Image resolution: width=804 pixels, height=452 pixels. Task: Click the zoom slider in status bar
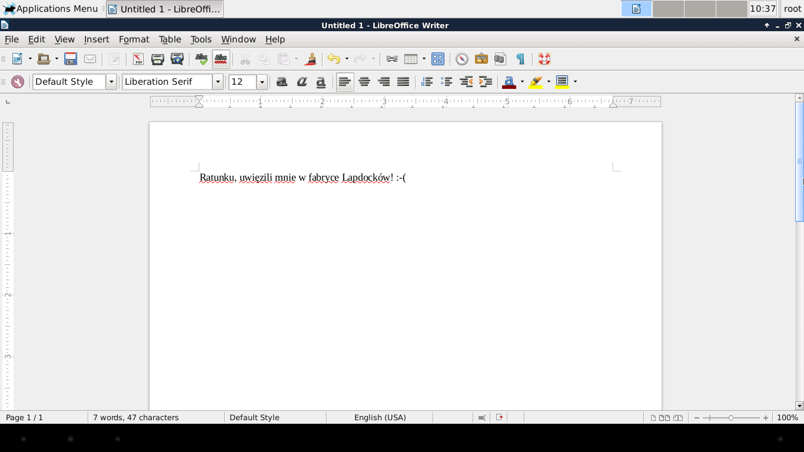tap(730, 417)
